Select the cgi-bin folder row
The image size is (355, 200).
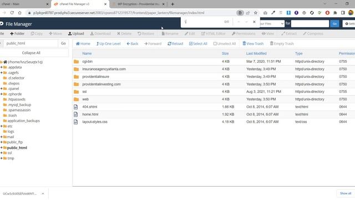pos(214,62)
